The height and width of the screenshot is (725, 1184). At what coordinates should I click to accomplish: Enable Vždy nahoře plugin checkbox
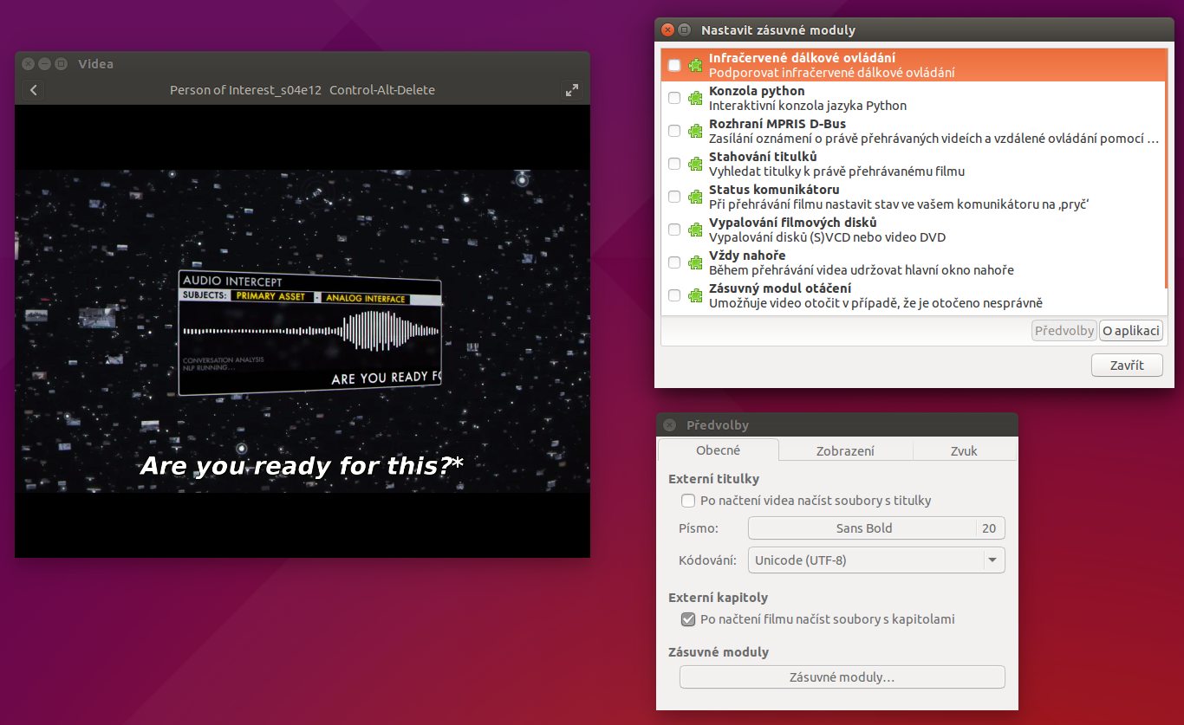tap(674, 262)
